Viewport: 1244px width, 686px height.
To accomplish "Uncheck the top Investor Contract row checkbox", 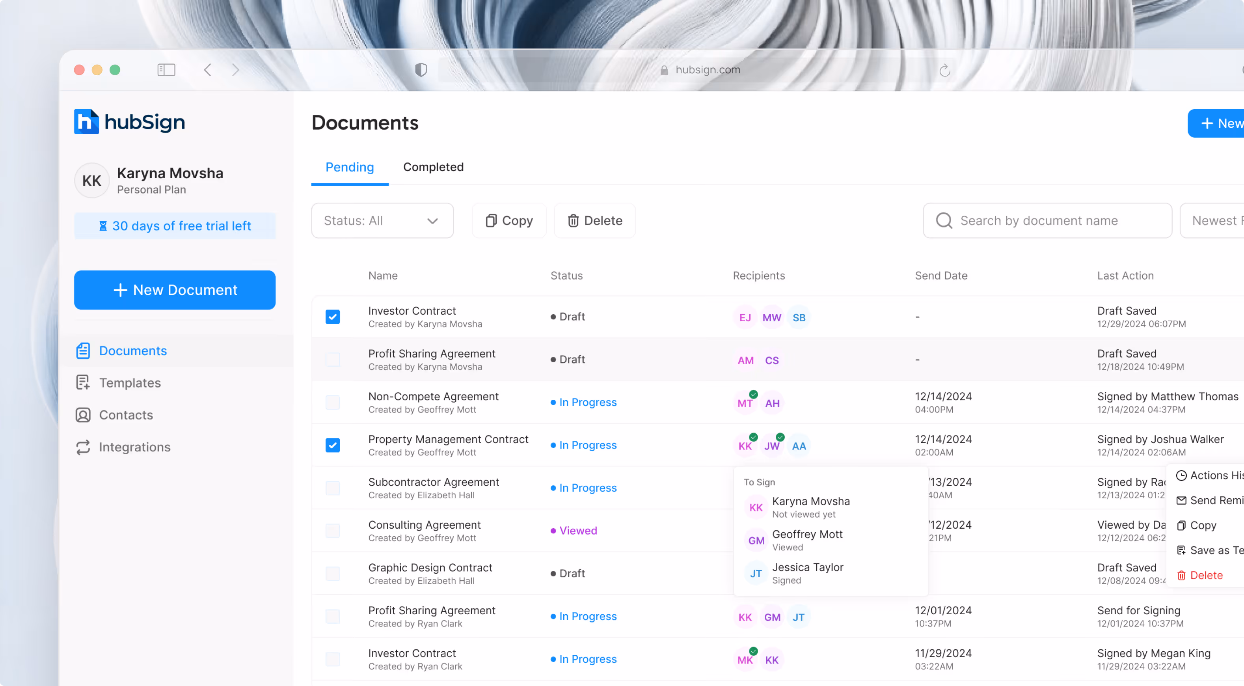I will (x=333, y=317).
